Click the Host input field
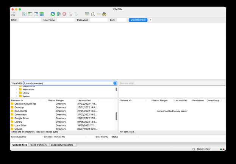 [30, 20]
